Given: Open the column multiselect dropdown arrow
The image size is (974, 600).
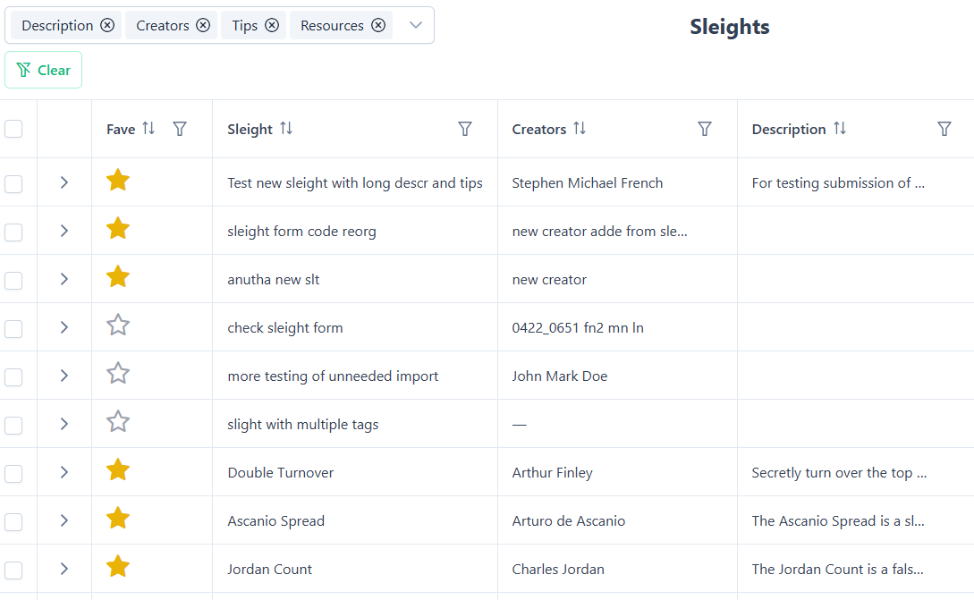Looking at the screenshot, I should (415, 25).
